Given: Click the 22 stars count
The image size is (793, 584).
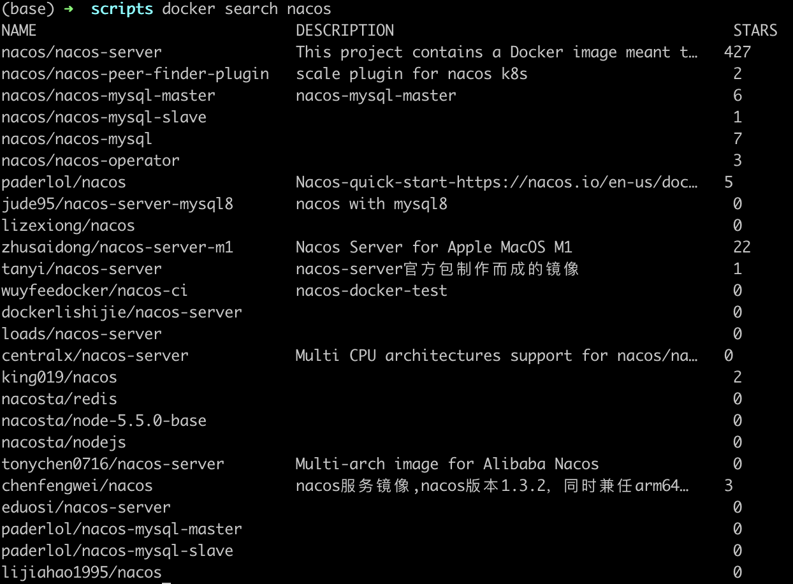Looking at the screenshot, I should pos(742,247).
